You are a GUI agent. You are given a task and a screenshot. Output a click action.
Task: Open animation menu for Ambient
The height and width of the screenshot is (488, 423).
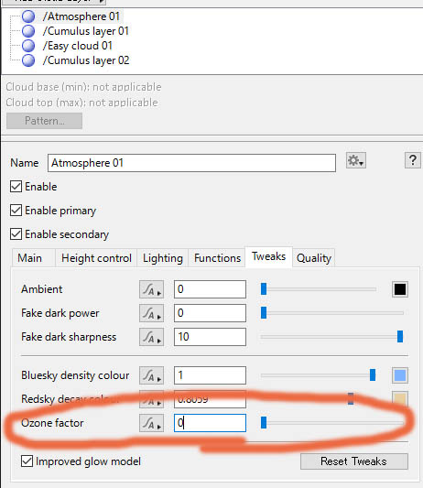click(152, 289)
